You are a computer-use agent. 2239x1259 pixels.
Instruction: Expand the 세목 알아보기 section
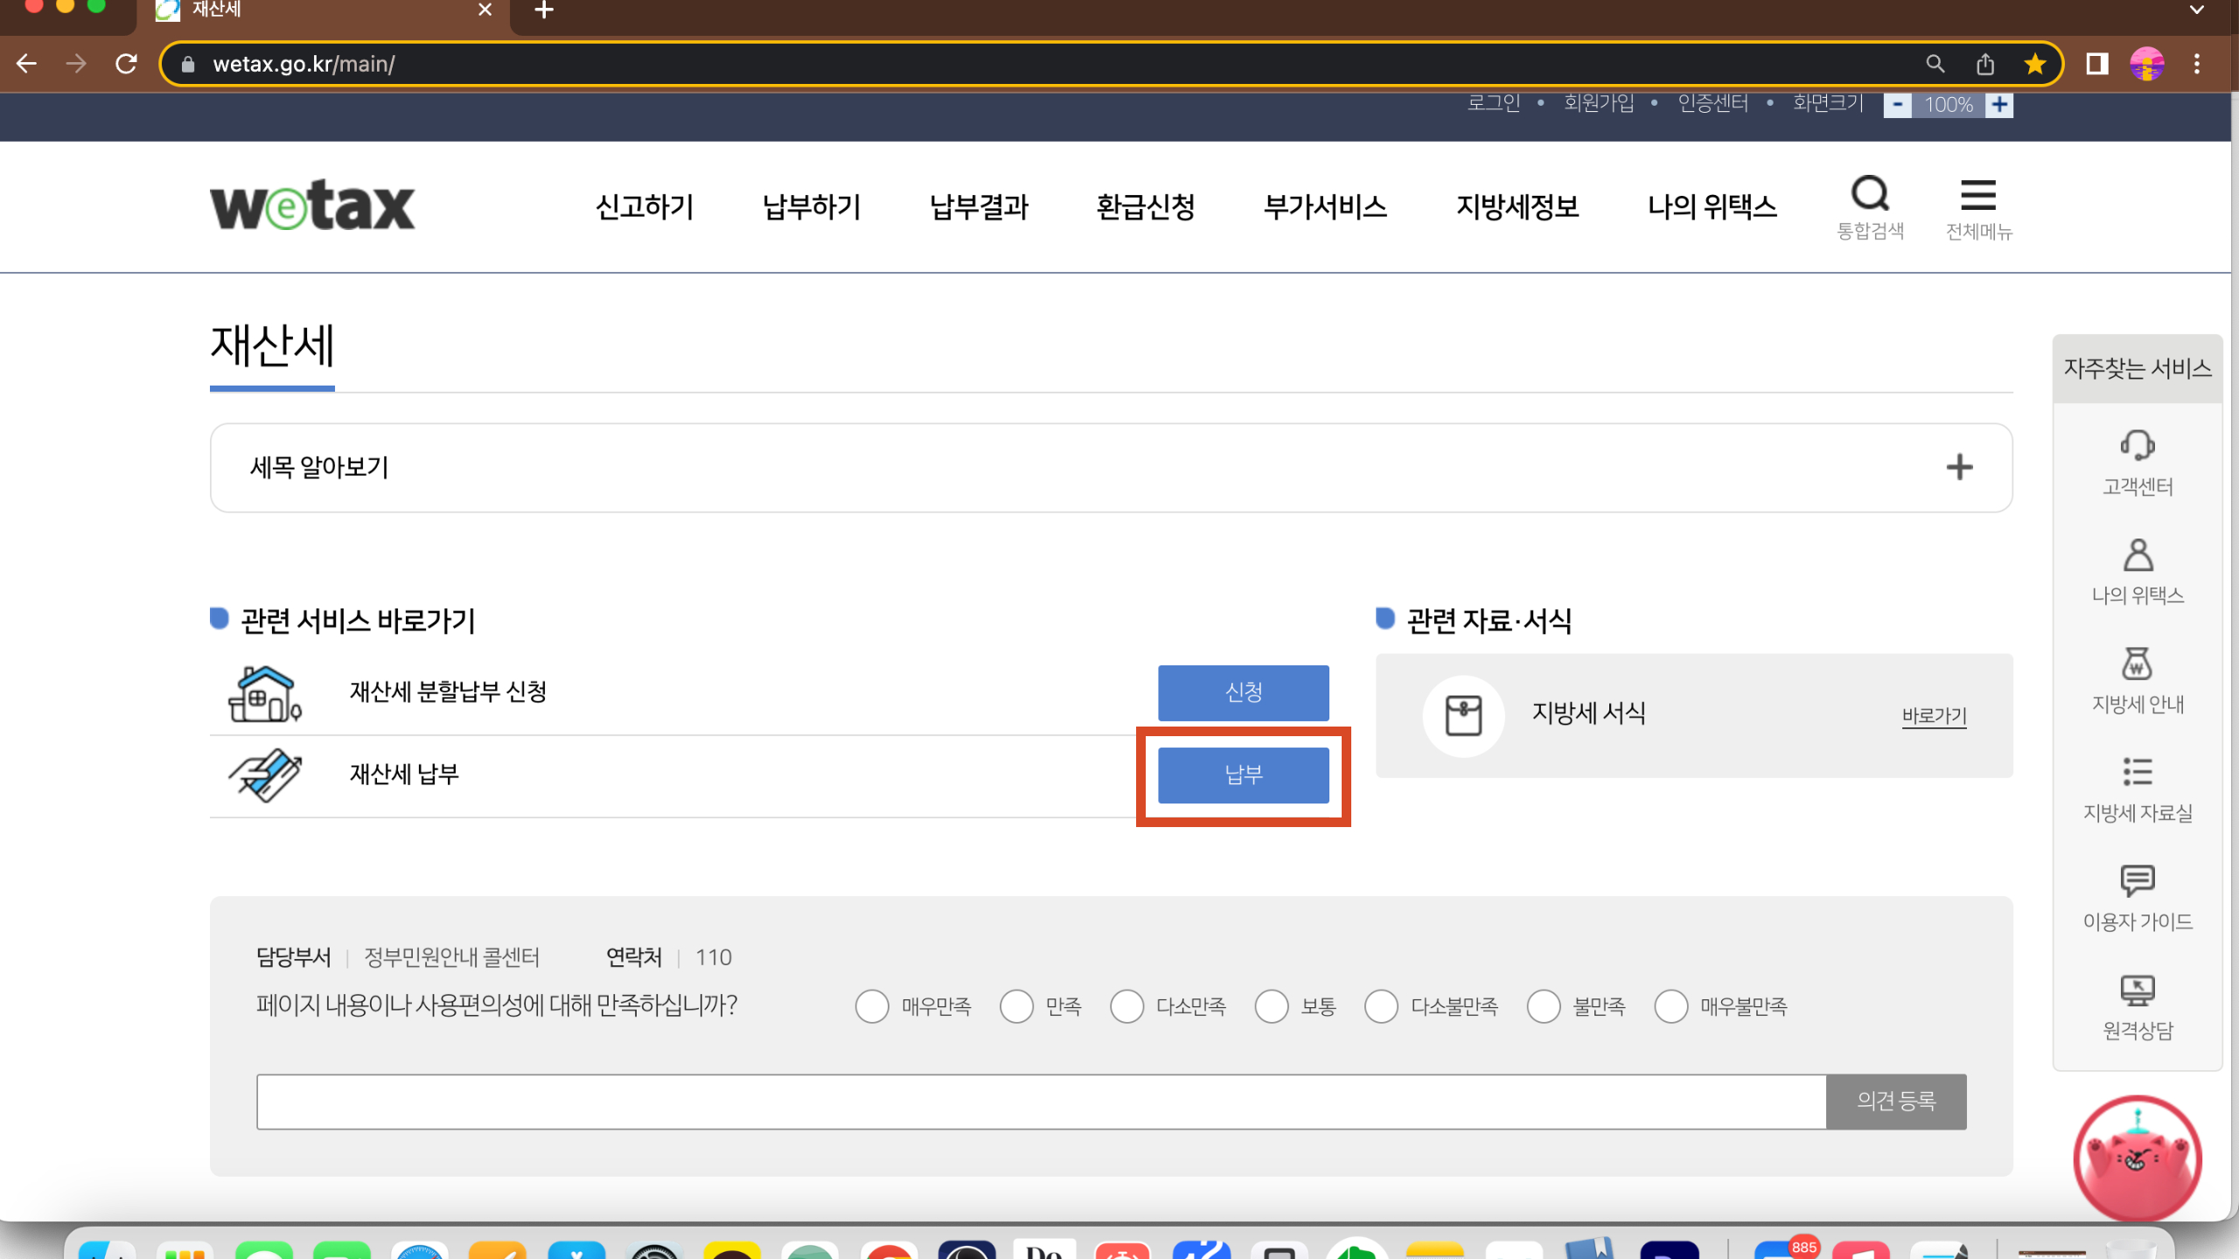pos(1959,467)
